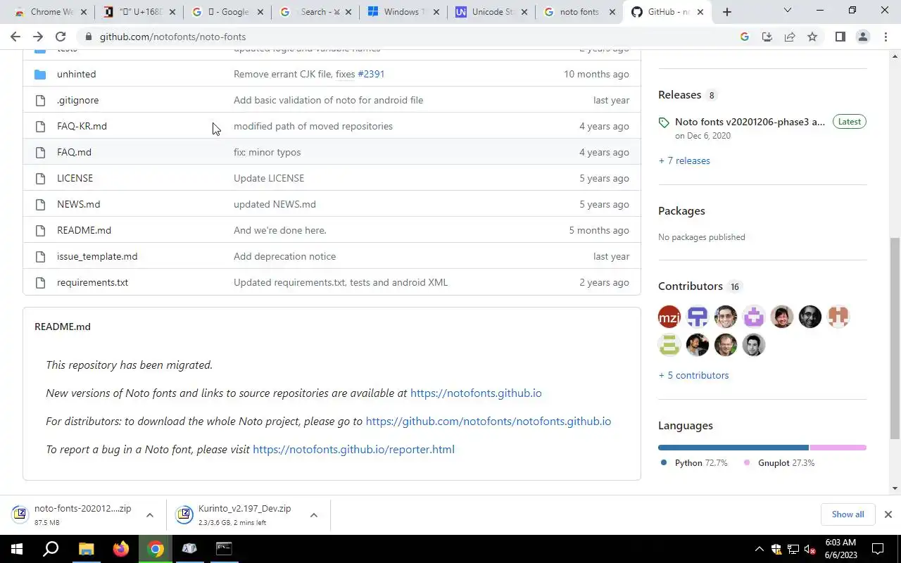Screen dimensions: 901x563
Task: Close the downloads bar
Action: click(x=888, y=514)
